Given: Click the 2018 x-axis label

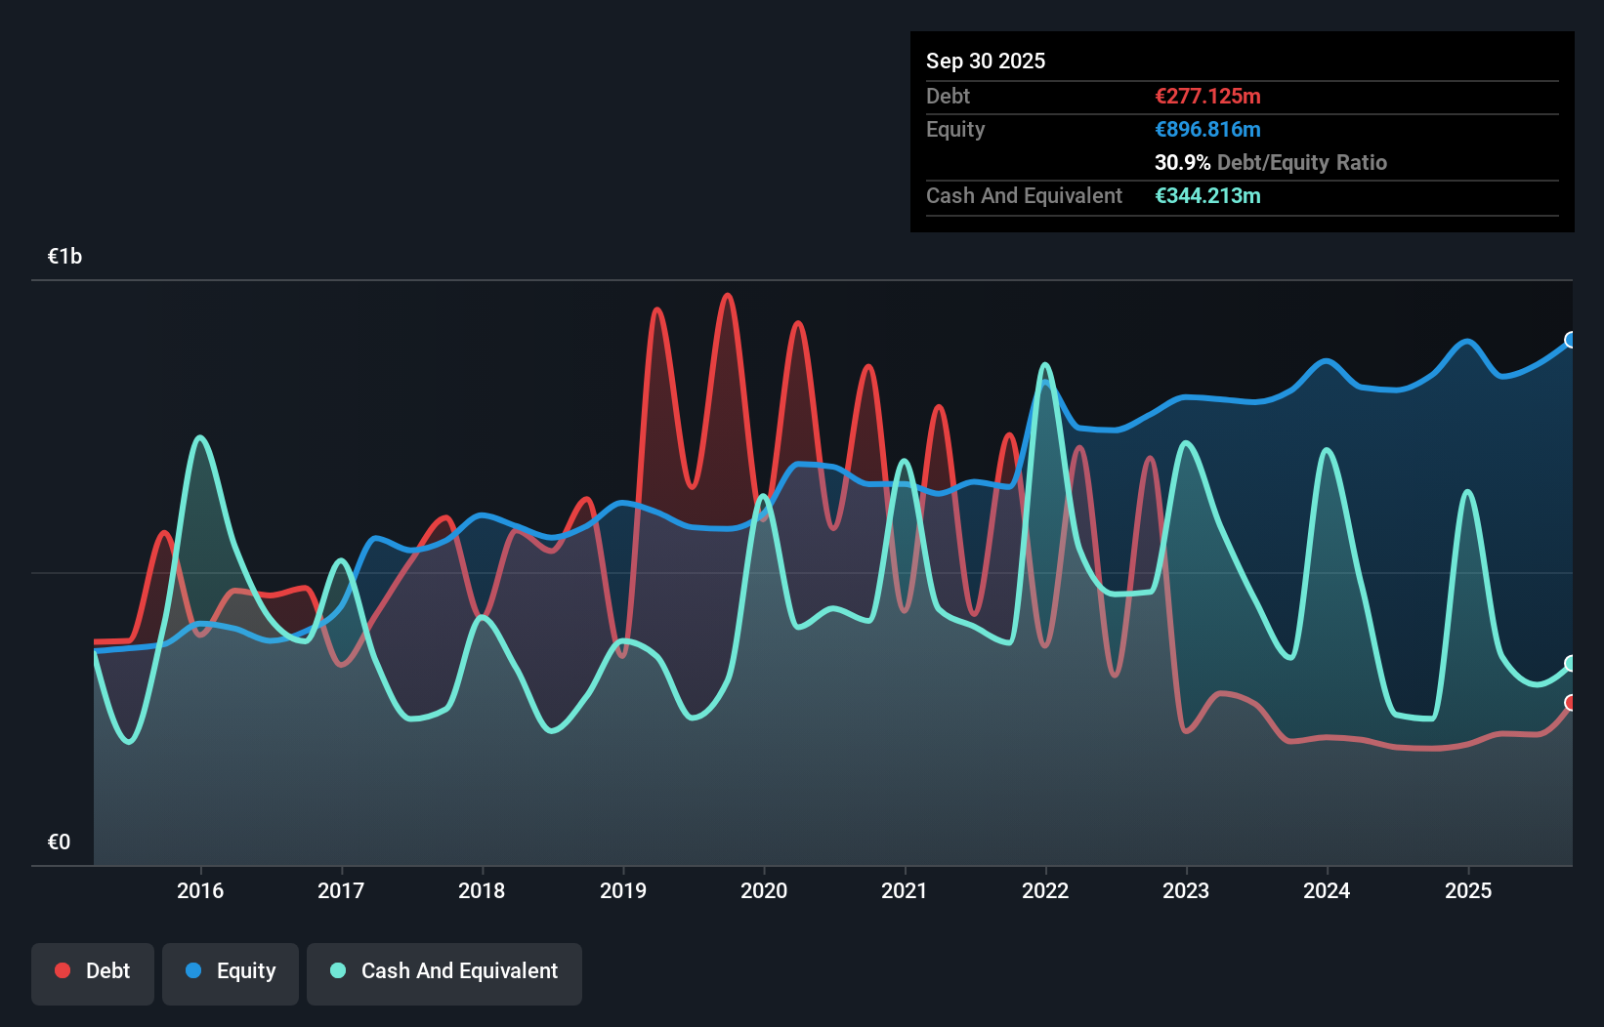Looking at the screenshot, I should 482,890.
